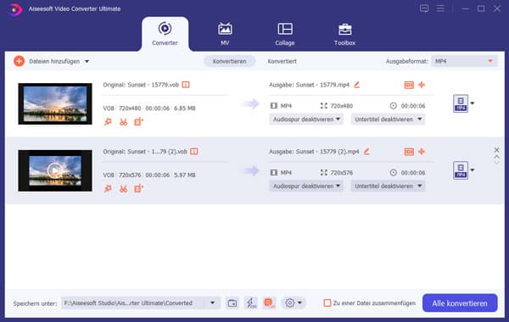Toggle the red GPU encoding icon in bottom bar
Image resolution: width=509 pixels, height=322 pixels.
(269, 303)
